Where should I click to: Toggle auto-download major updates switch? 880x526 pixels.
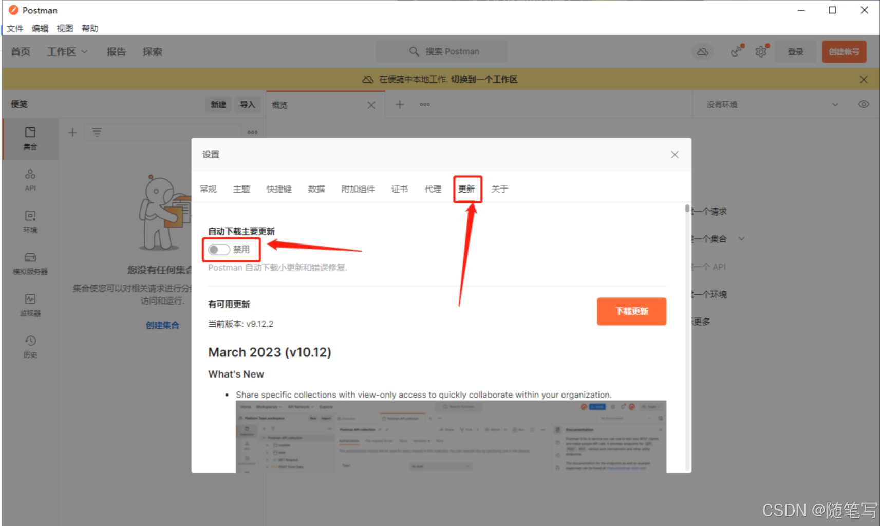[219, 250]
